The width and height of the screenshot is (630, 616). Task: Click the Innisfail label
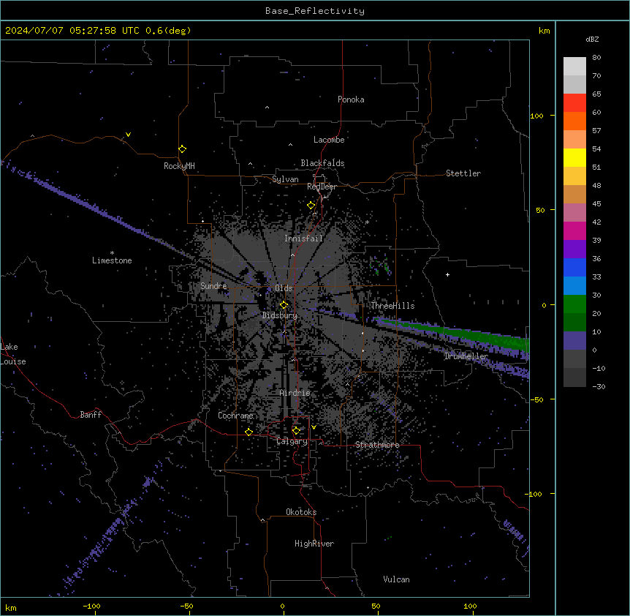[x=304, y=238]
